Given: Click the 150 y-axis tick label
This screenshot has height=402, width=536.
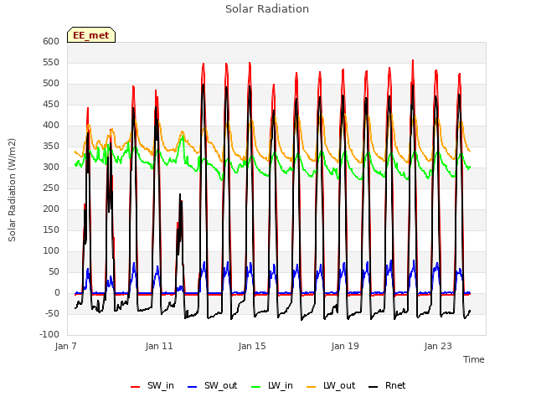Looking at the screenshot, I should [51, 229].
